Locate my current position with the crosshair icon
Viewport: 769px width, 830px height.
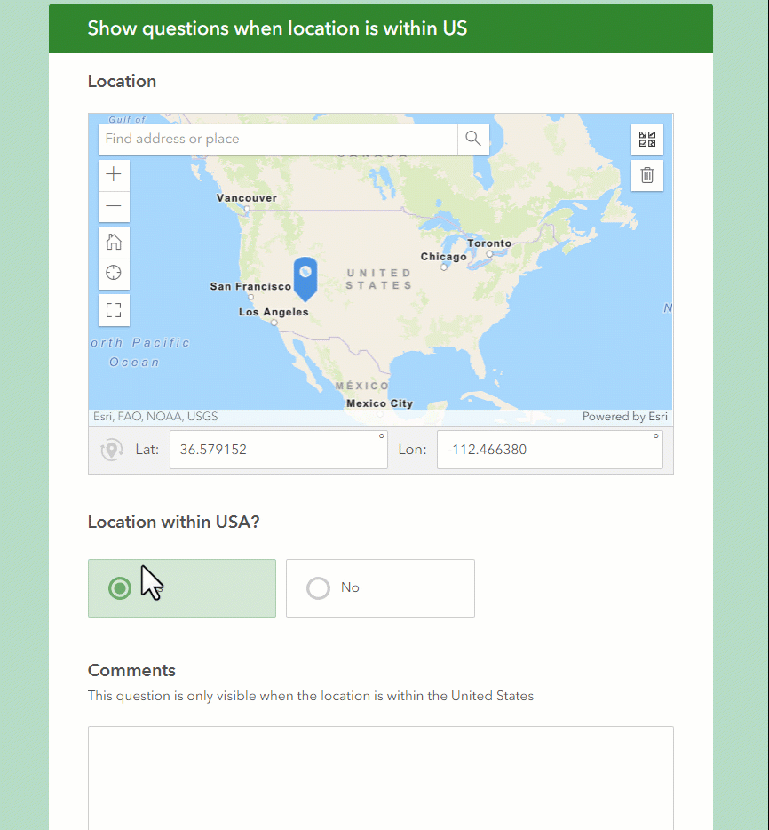click(x=114, y=273)
